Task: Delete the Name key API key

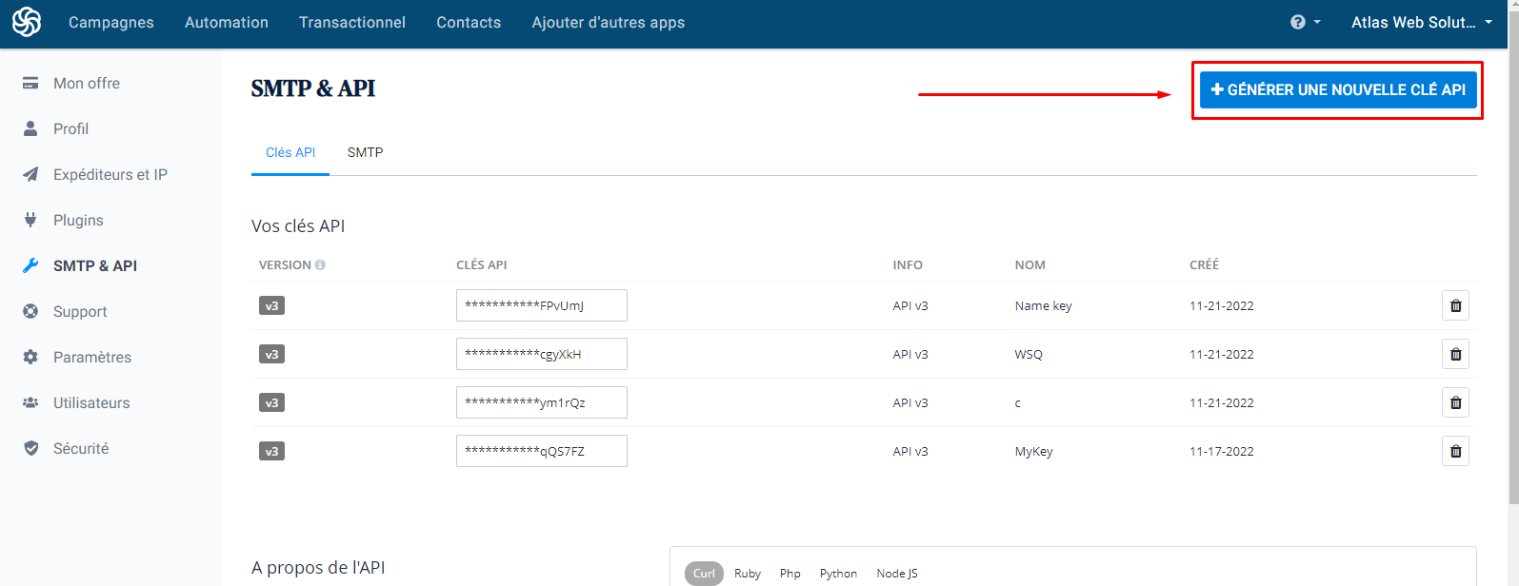Action: tap(1455, 305)
